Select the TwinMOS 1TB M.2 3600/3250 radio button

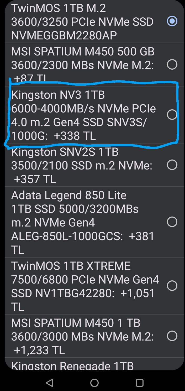point(172,21)
